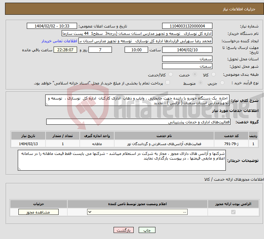Choose the جزیی purchase type radio

(x=222, y=83)
